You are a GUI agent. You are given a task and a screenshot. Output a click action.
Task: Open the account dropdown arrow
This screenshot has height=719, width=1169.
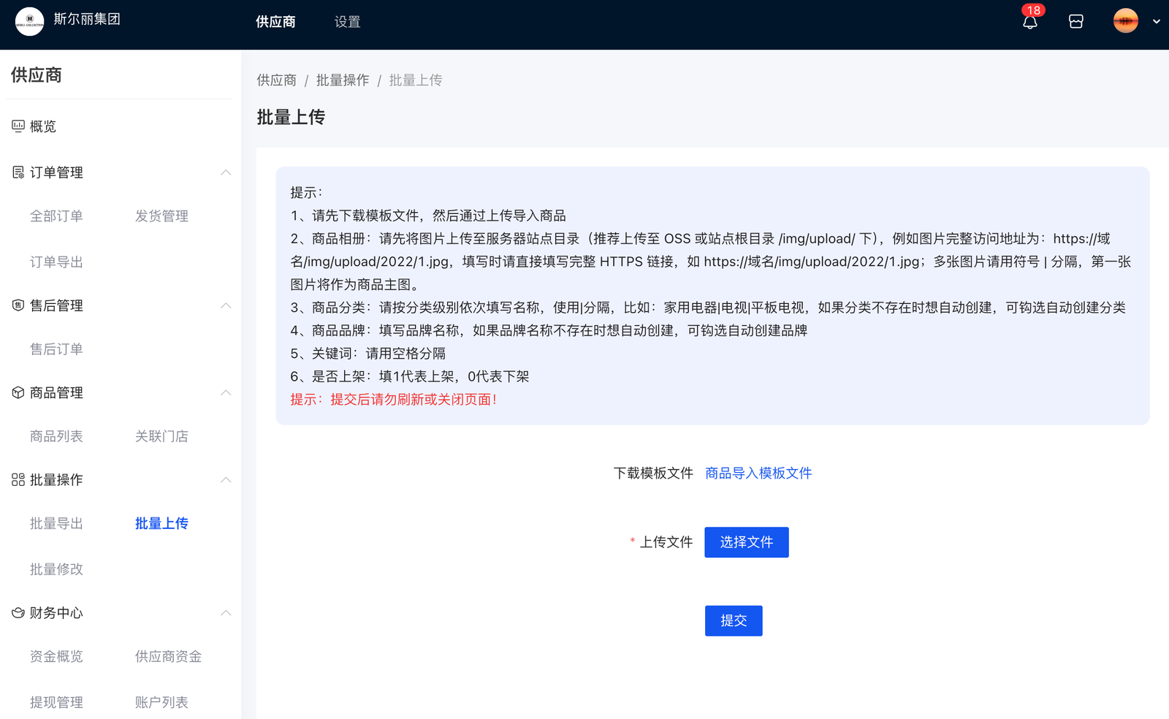point(1156,22)
